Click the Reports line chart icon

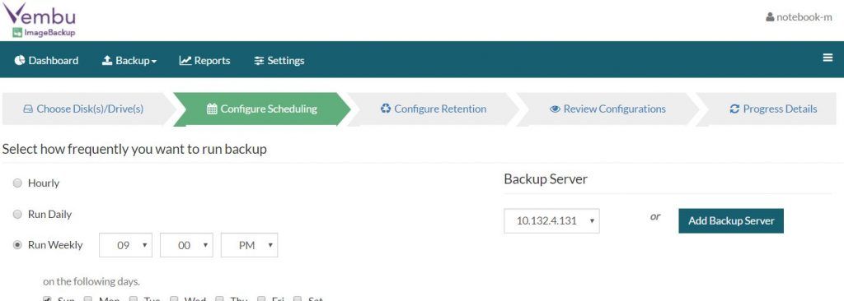tap(185, 60)
